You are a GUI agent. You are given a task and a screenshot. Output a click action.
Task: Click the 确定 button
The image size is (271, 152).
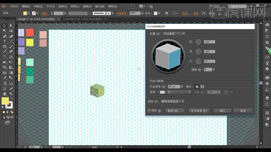[x=223, y=111]
